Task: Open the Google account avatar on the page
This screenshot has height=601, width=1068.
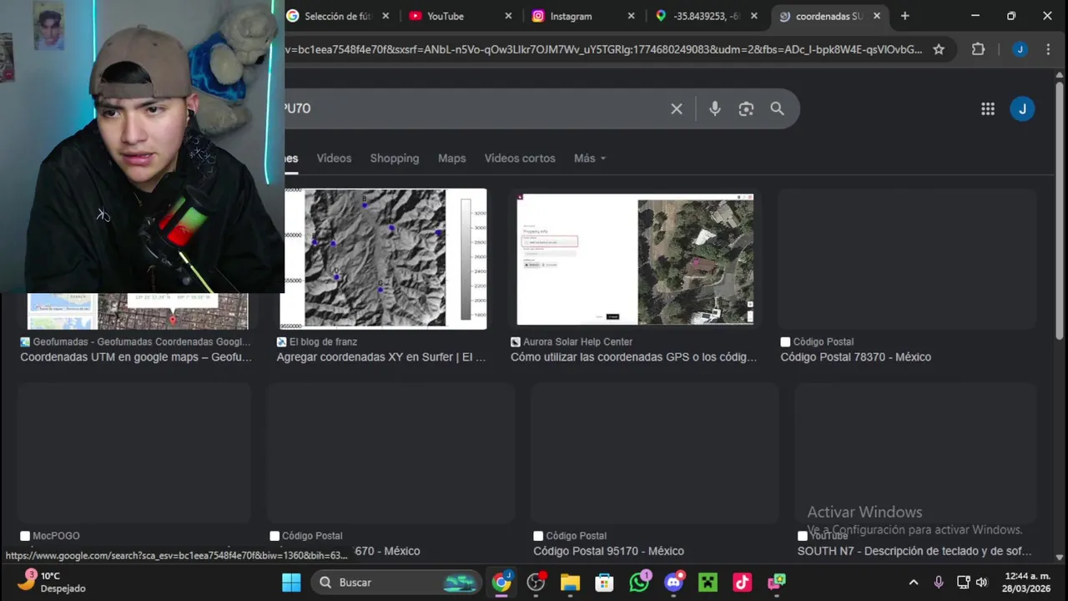Action: click(x=1022, y=109)
